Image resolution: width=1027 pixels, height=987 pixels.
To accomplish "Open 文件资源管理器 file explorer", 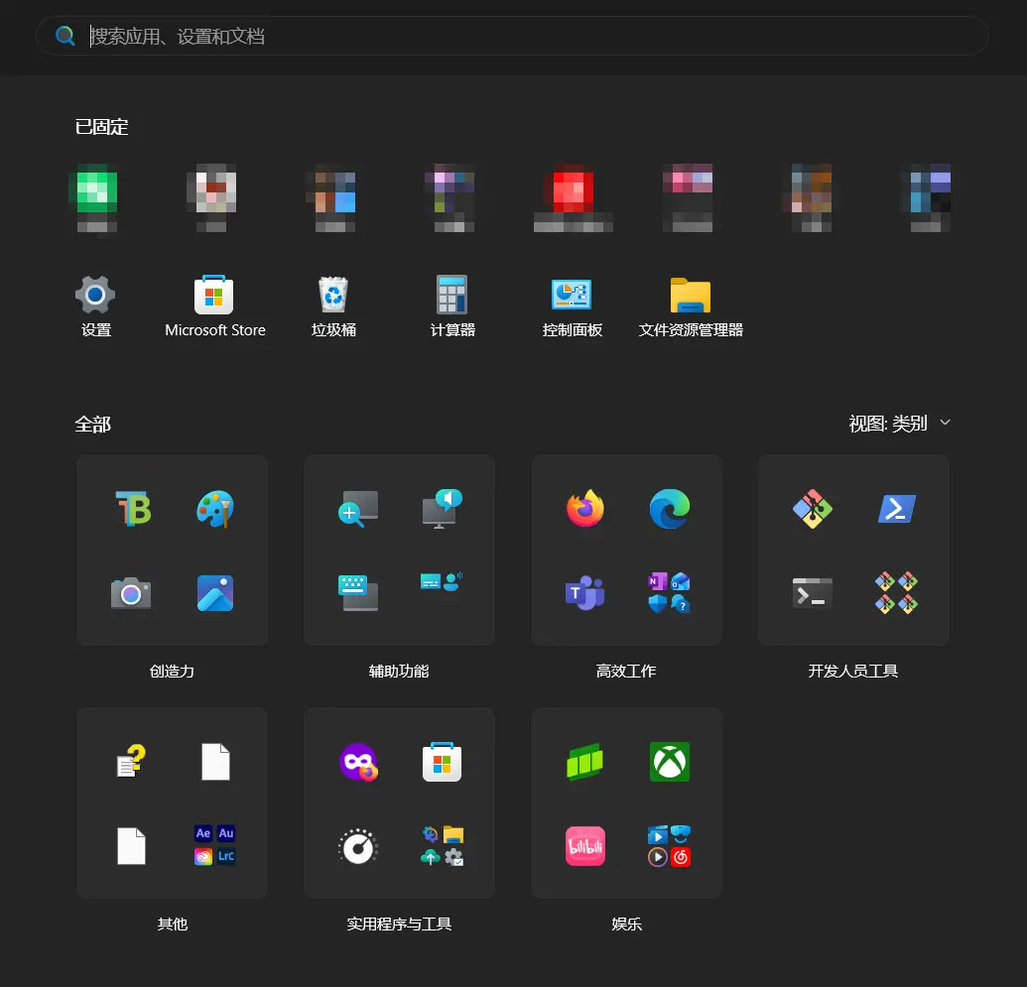I will (x=691, y=296).
